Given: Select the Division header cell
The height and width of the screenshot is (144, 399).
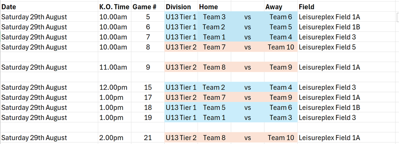Looking at the screenshot, I should tap(181, 7).
